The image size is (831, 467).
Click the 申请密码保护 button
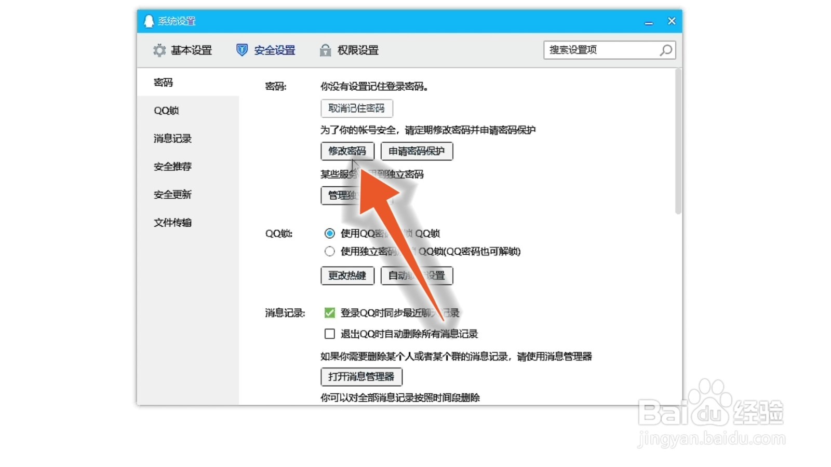[417, 151]
